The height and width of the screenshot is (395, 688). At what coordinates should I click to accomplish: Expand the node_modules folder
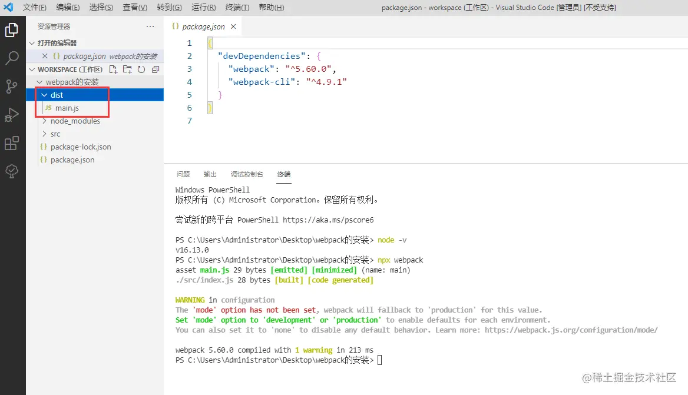(x=44, y=121)
